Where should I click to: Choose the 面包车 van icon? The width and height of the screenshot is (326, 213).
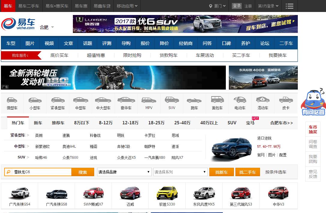(217, 100)
